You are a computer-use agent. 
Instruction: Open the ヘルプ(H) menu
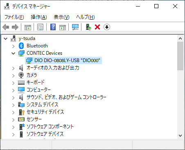pyautogui.click(x=86, y=17)
